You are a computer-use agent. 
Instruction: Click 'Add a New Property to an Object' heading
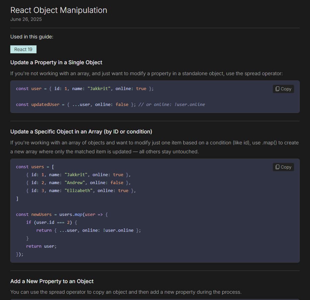[52, 281]
